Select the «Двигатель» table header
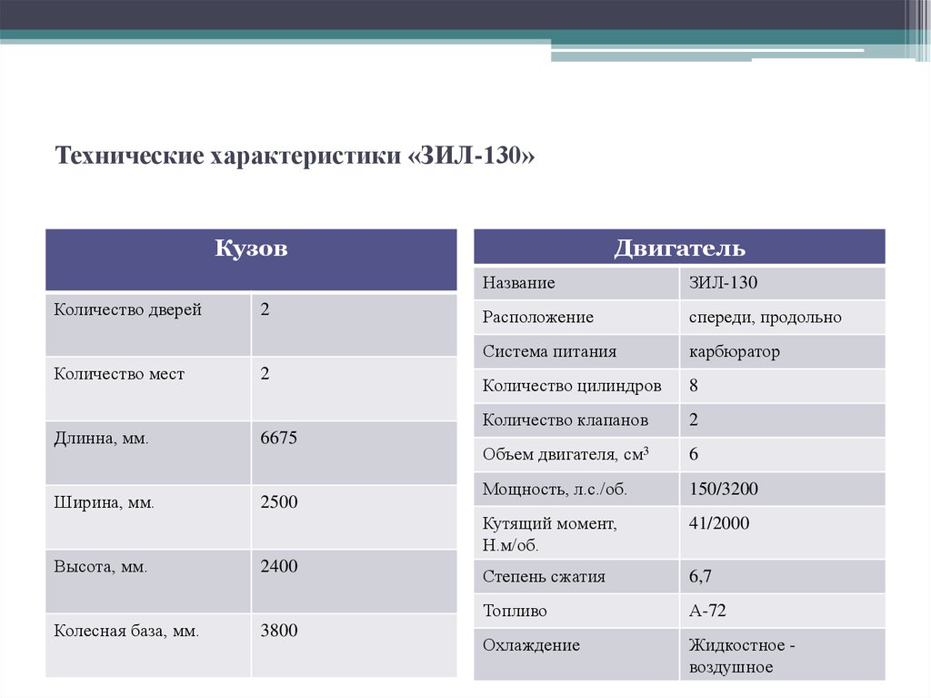Viewport: 931px width, 698px height. point(679,247)
